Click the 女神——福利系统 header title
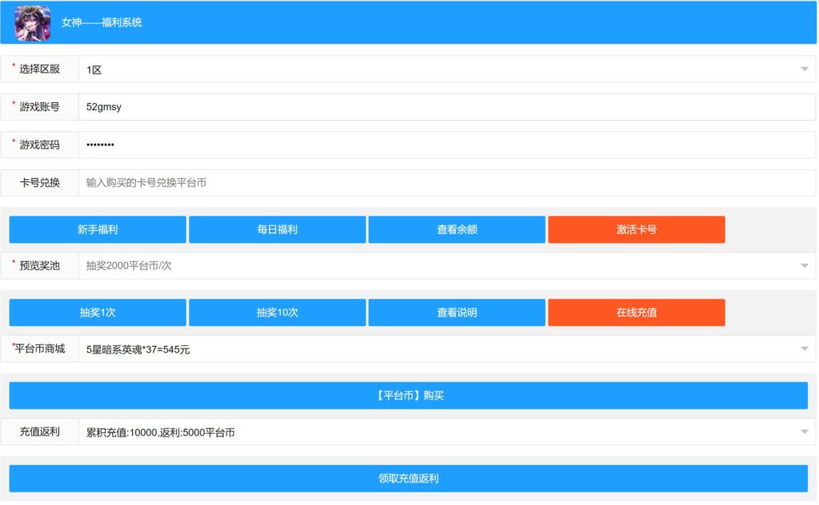 click(x=102, y=23)
